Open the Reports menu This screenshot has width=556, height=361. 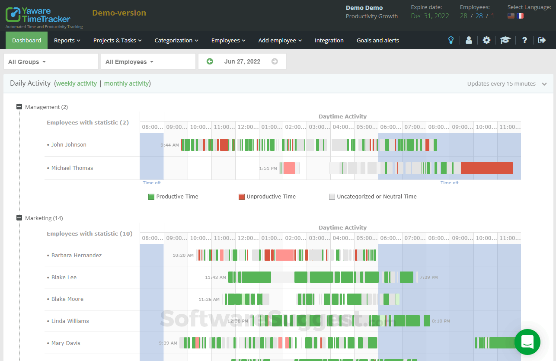67,40
